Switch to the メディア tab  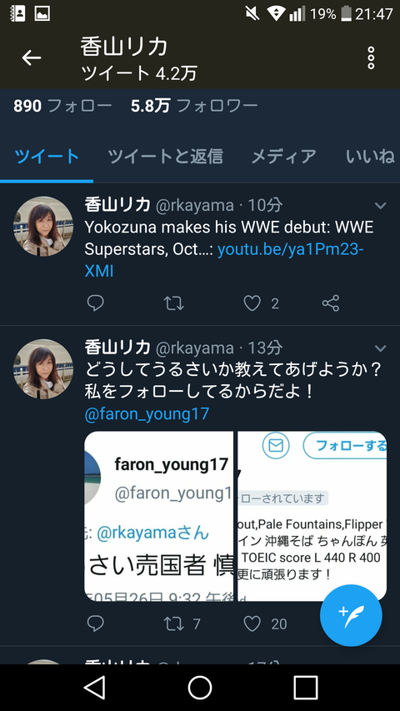click(284, 157)
